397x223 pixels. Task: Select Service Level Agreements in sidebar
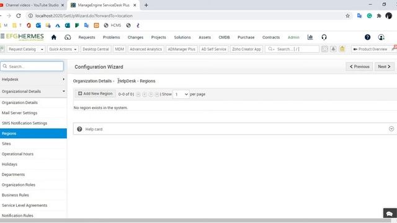(33, 205)
